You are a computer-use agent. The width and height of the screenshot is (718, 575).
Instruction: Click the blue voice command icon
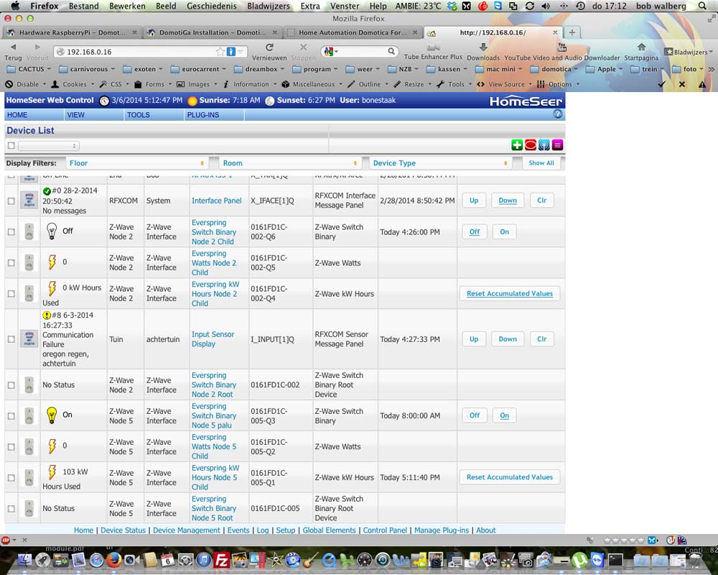point(544,145)
